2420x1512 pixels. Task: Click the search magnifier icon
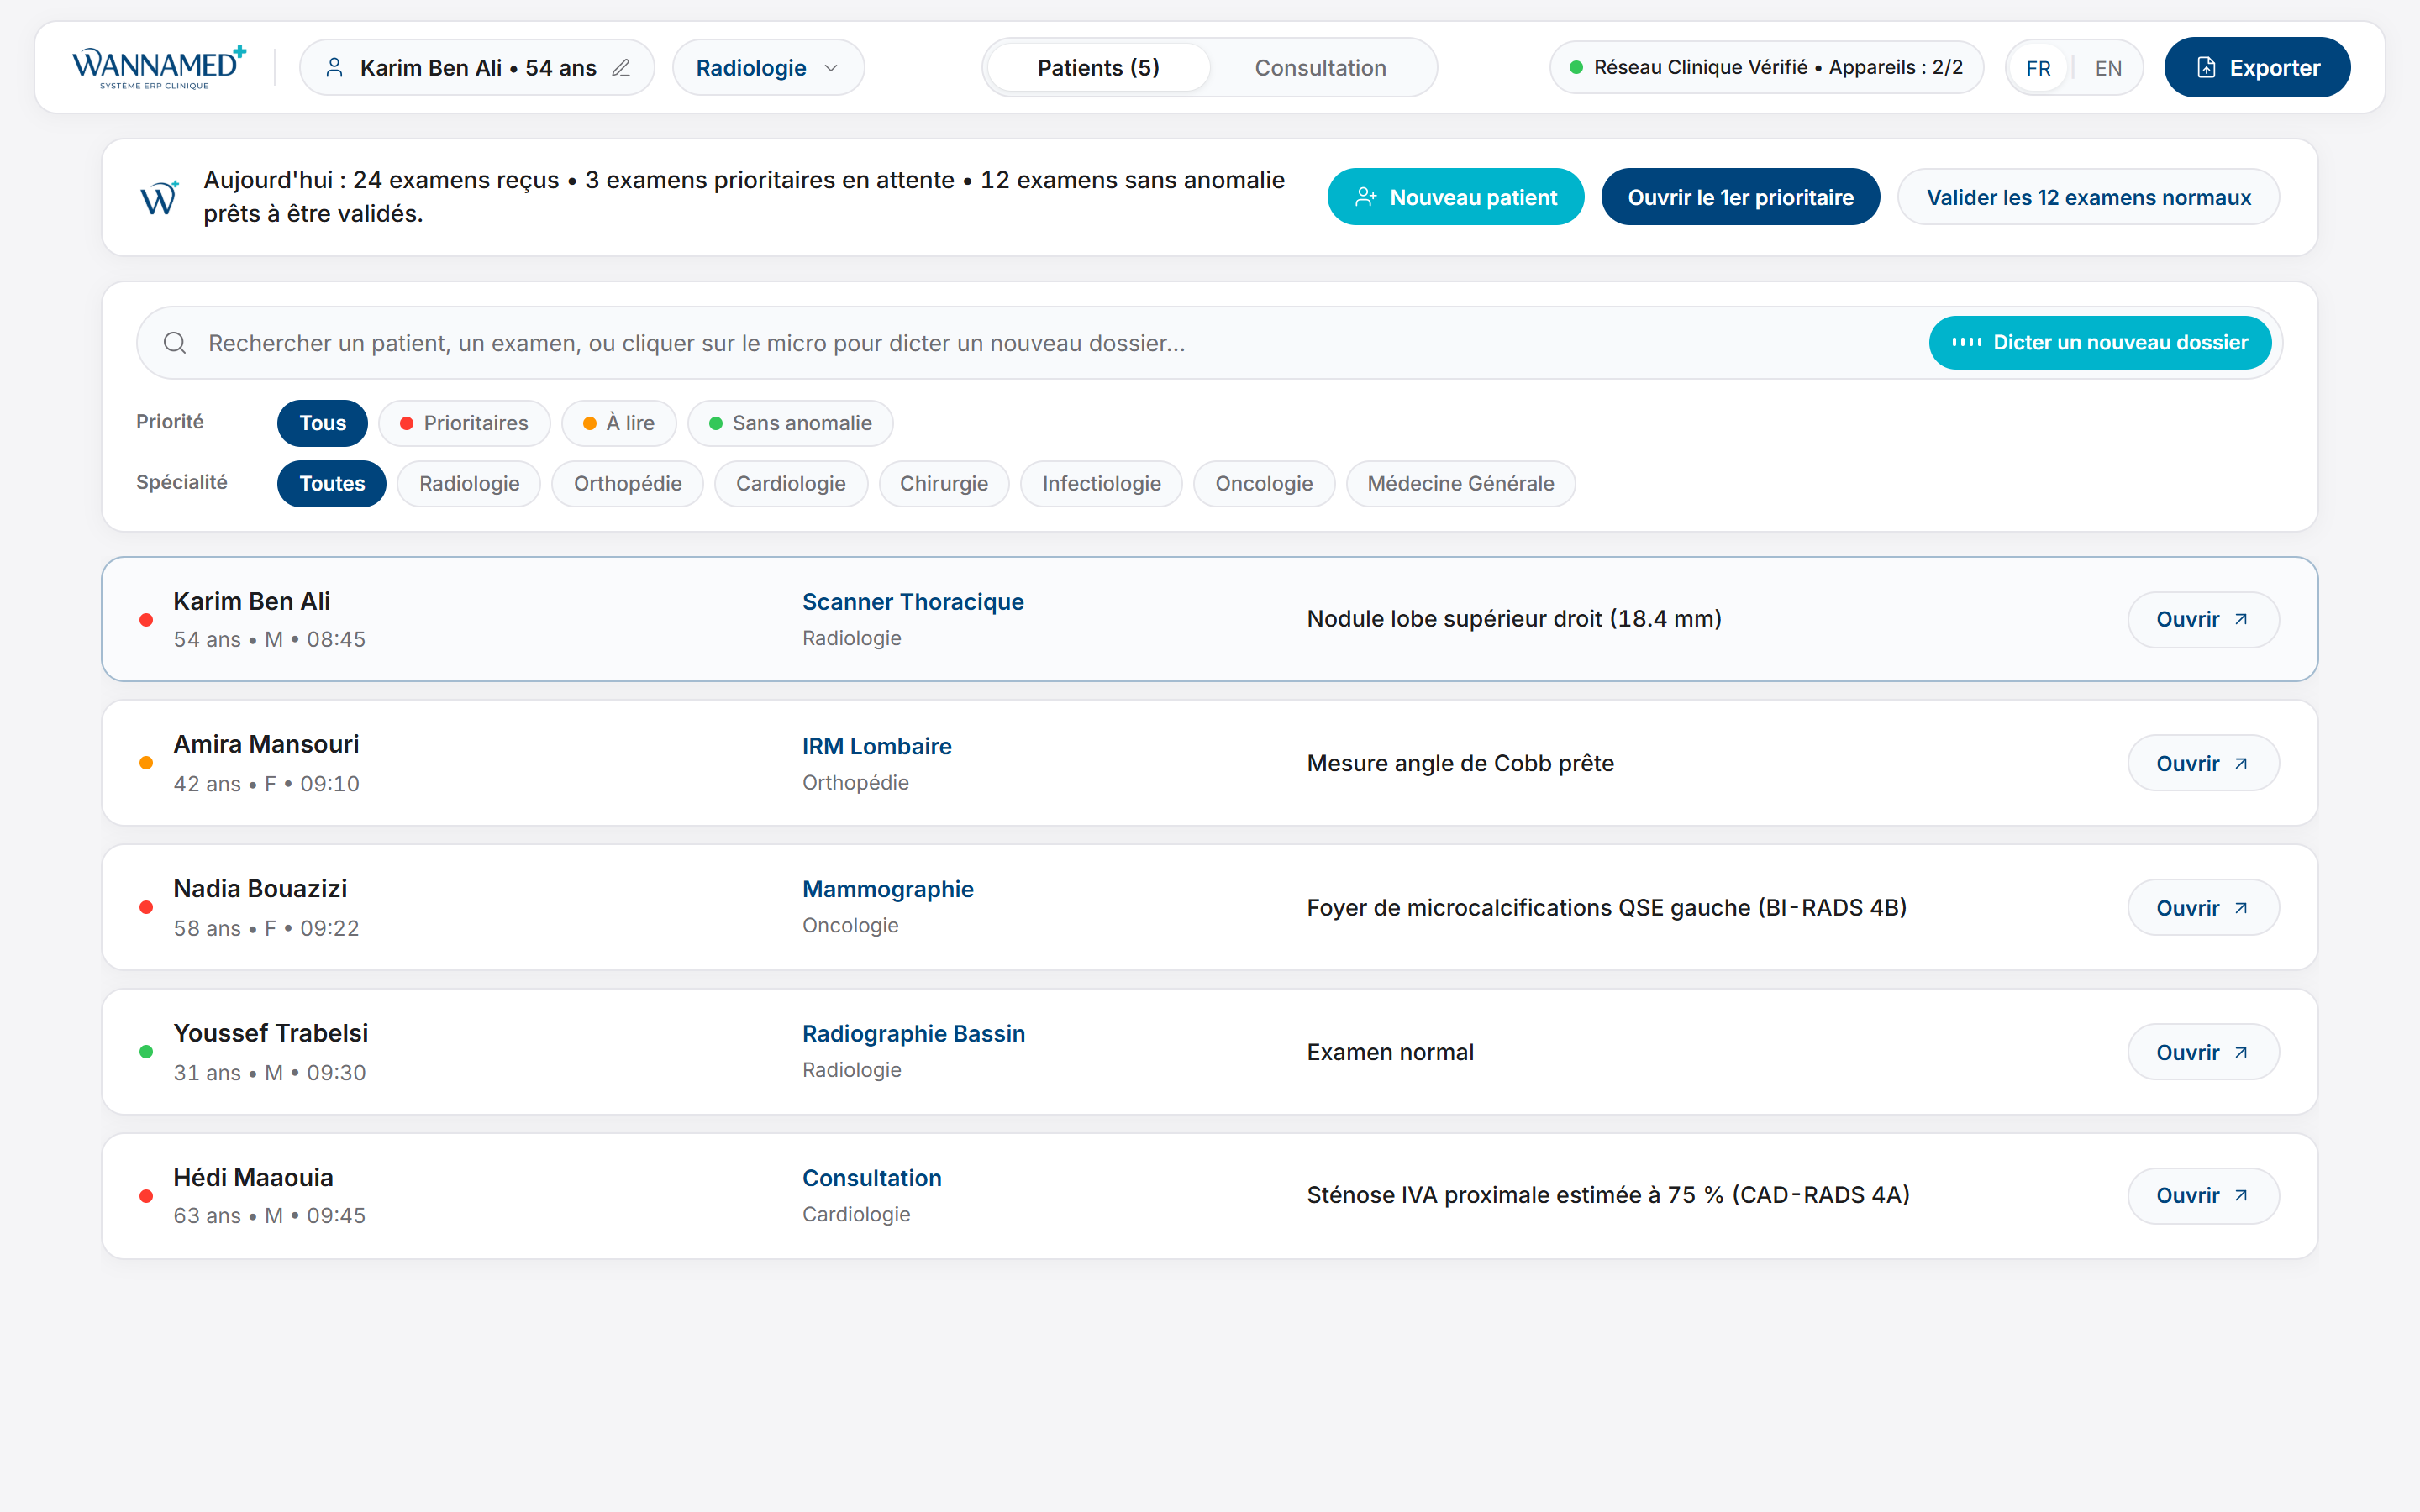pyautogui.click(x=175, y=343)
